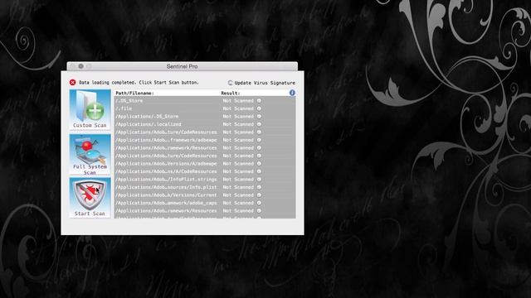This screenshot has height=298, width=531.
Task: Select the path ending Versions/A/adbeape
Action: (166, 164)
